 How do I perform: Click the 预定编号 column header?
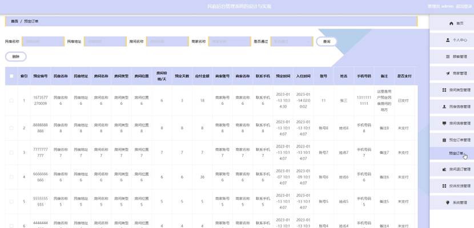click(40, 76)
